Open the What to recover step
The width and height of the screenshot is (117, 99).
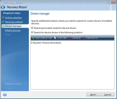pos(13,31)
